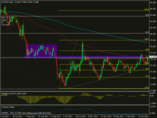Image resolution: width=157 pixels, height=118 pixels.
Task: Click the 'Open:' label in the risk box
Action: point(4,20)
